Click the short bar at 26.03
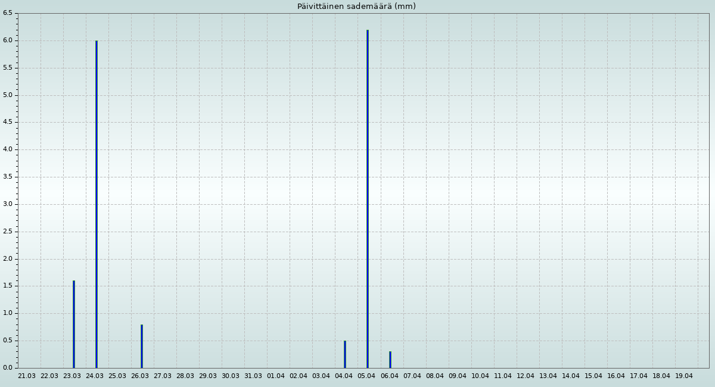 [142, 347]
